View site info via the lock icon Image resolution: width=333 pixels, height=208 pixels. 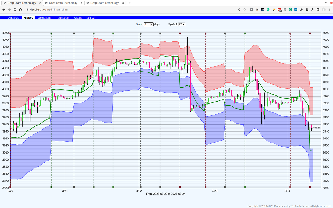(x=27, y=9)
